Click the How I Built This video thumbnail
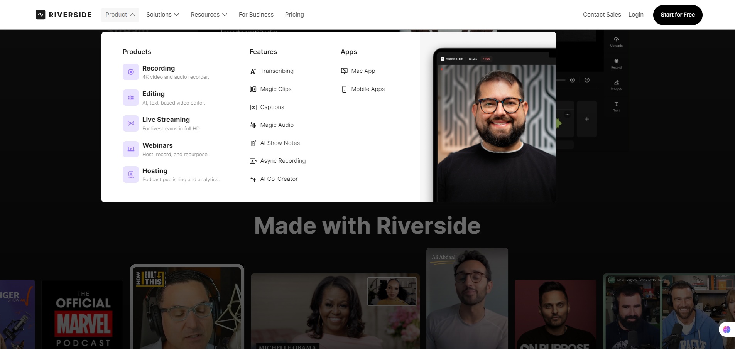The height and width of the screenshot is (349, 735). point(187,307)
